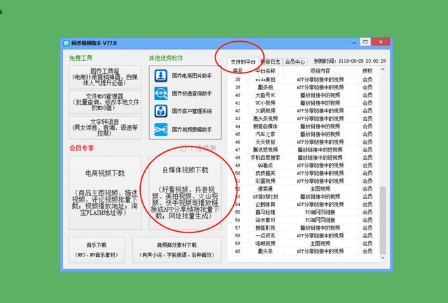This screenshot has width=448, height=303.
Task: Click the 固乔视频剪辑助手 scissors icon
Action: click(x=160, y=129)
